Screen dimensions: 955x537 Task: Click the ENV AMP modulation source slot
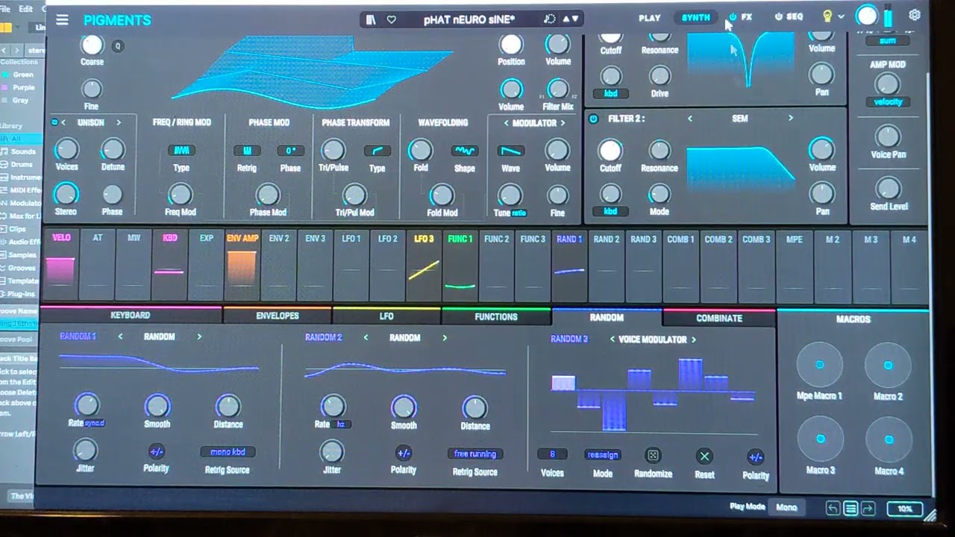(242, 264)
